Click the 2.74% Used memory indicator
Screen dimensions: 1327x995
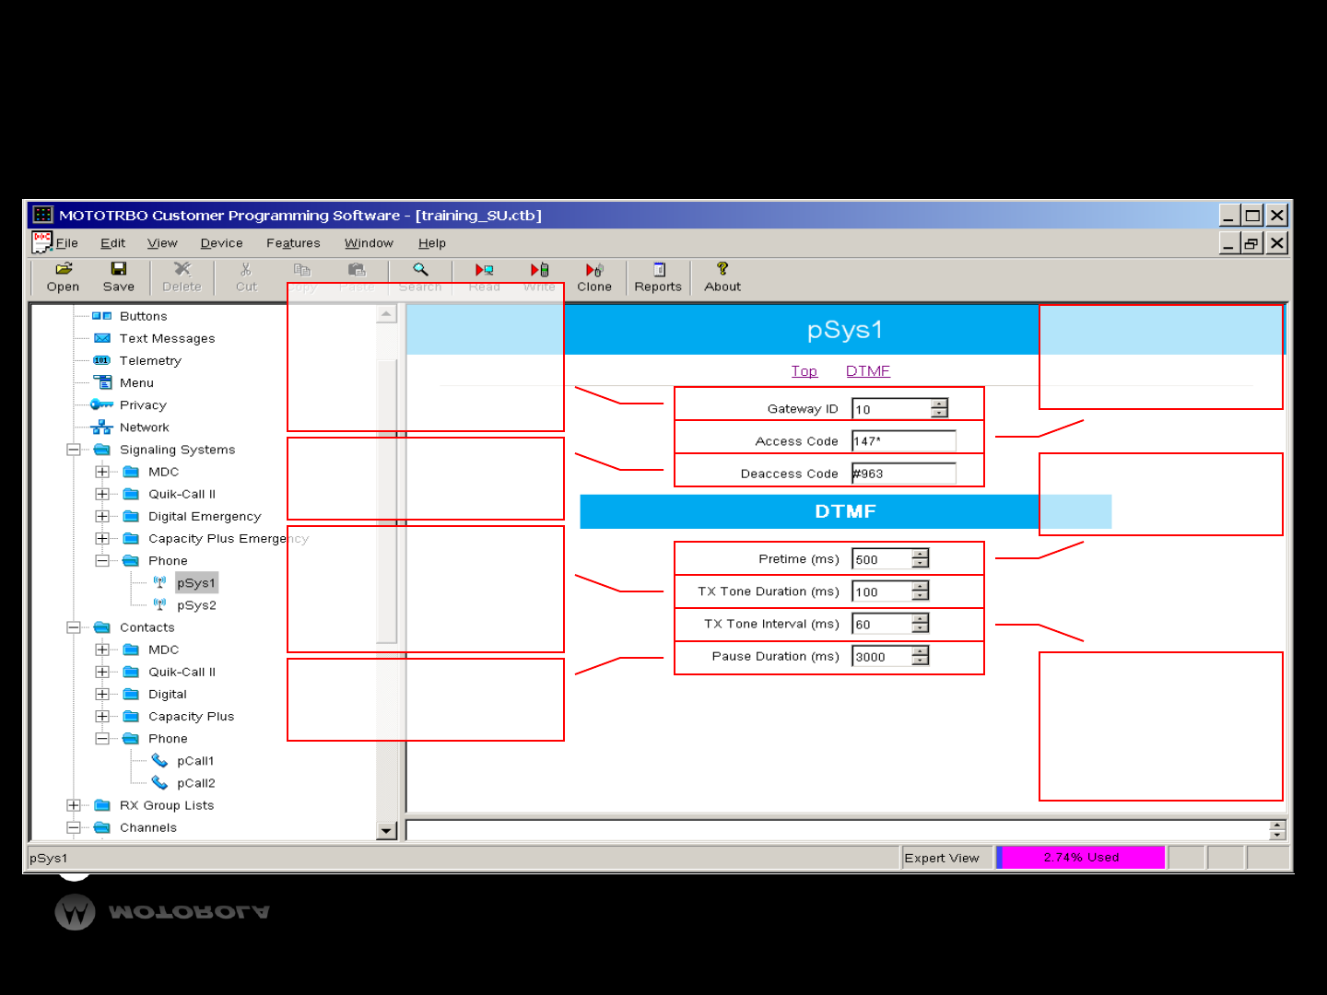tap(1081, 858)
